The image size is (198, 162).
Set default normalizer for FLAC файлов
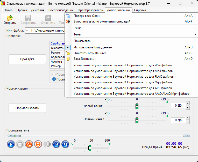point(131,77)
